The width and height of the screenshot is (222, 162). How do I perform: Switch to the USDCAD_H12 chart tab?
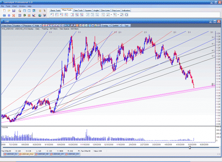[x=27, y=154]
